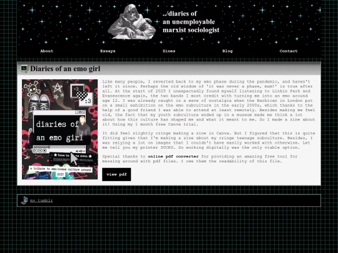Click the site title 'diaries of an unemployable marxist sociologist'
The width and height of the screenshot is (338, 253).
coord(191,22)
